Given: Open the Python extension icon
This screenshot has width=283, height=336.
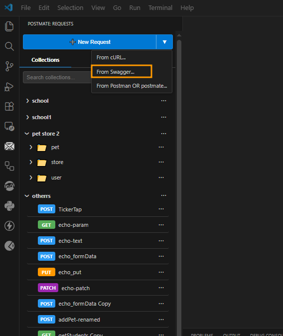Looking at the screenshot, I should click(x=9, y=206).
